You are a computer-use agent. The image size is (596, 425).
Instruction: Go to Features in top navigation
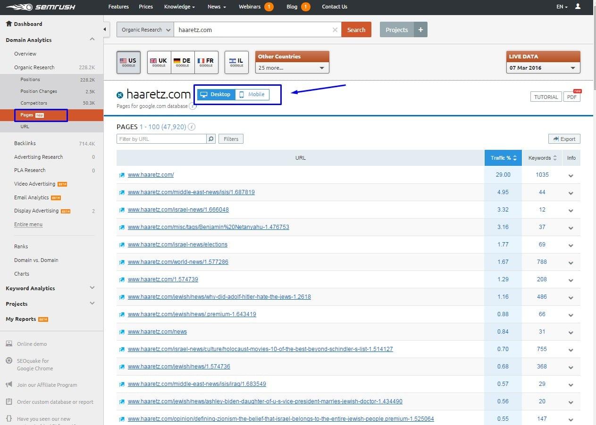[118, 7]
